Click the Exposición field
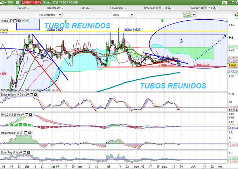Viewport: 238px width, 169px height. (x=118, y=8)
